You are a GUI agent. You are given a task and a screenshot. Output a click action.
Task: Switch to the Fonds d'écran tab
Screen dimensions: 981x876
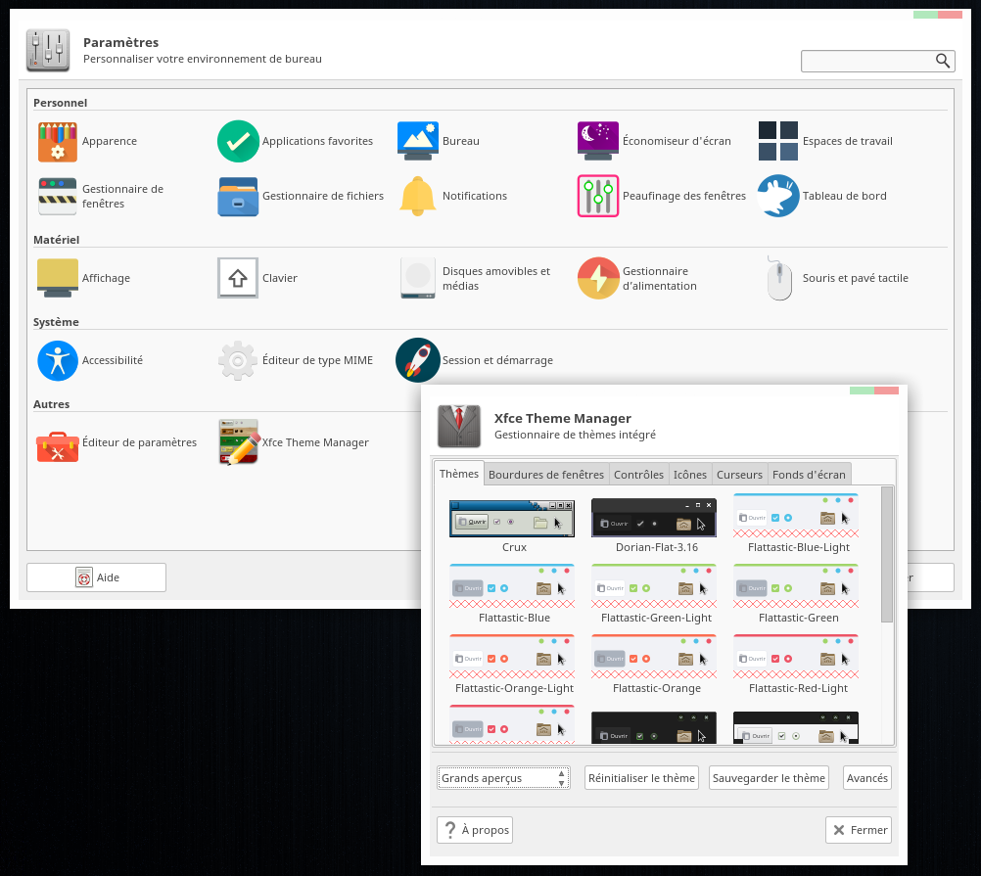tap(809, 475)
